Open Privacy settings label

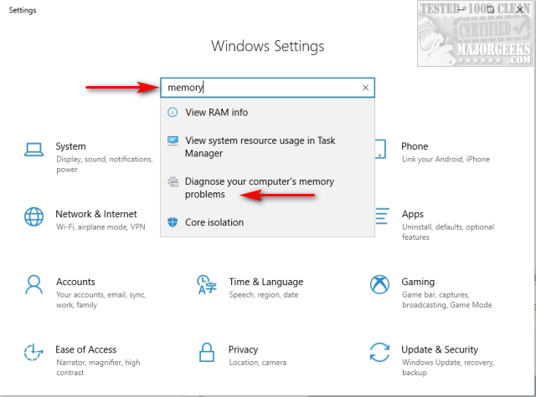(x=243, y=349)
